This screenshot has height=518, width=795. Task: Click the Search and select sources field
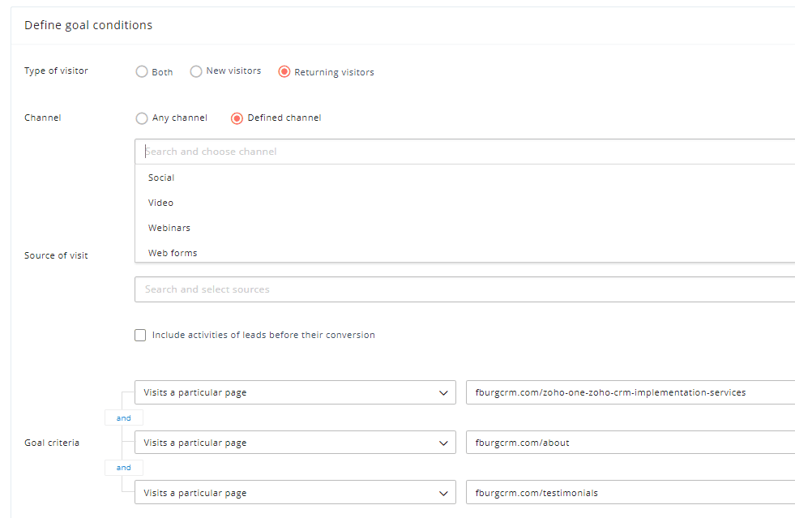coord(324,289)
